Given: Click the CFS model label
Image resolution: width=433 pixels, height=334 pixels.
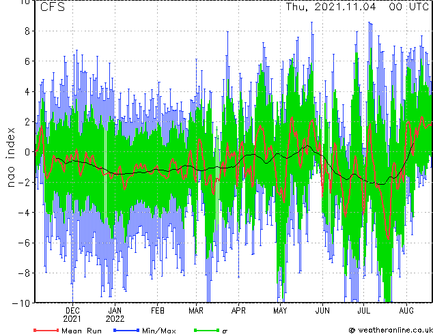Looking at the screenshot, I should [x=53, y=7].
